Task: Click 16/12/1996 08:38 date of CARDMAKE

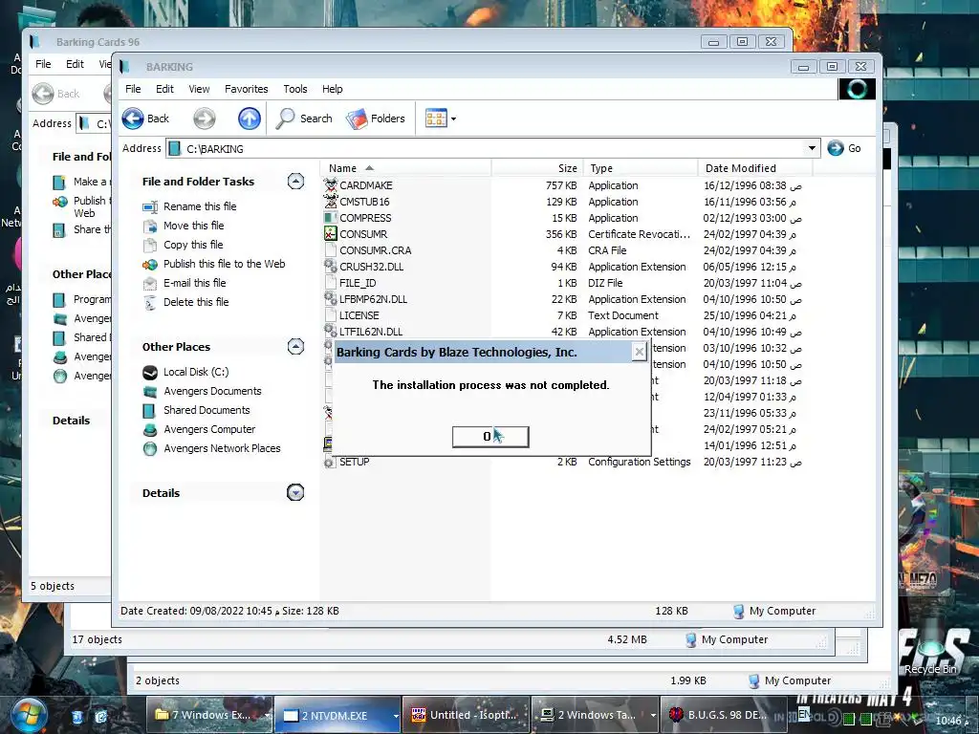Action: pyautogui.click(x=752, y=185)
